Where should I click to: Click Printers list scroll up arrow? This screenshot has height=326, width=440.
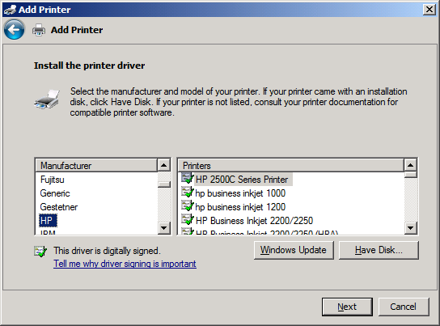(411, 165)
